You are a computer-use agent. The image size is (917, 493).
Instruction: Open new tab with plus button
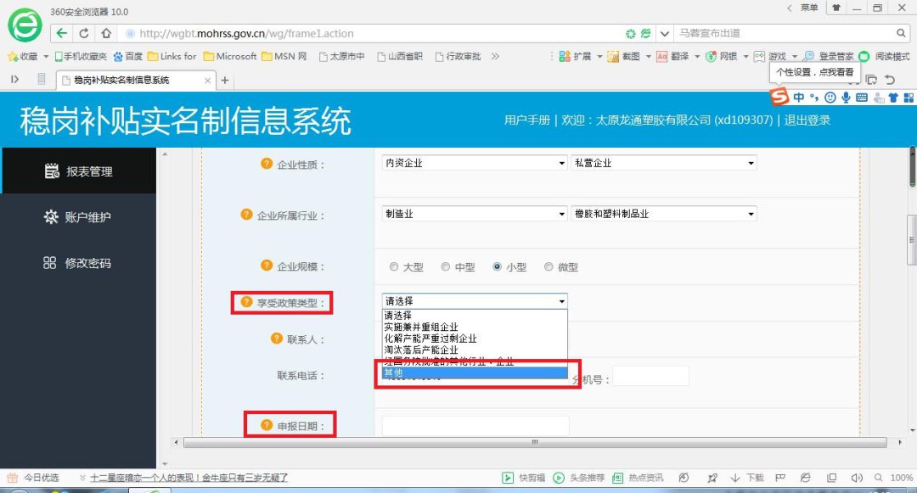[225, 81]
